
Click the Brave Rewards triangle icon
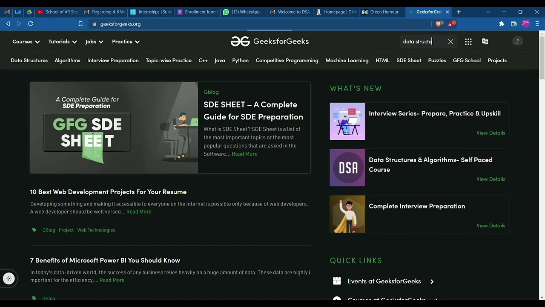451,24
